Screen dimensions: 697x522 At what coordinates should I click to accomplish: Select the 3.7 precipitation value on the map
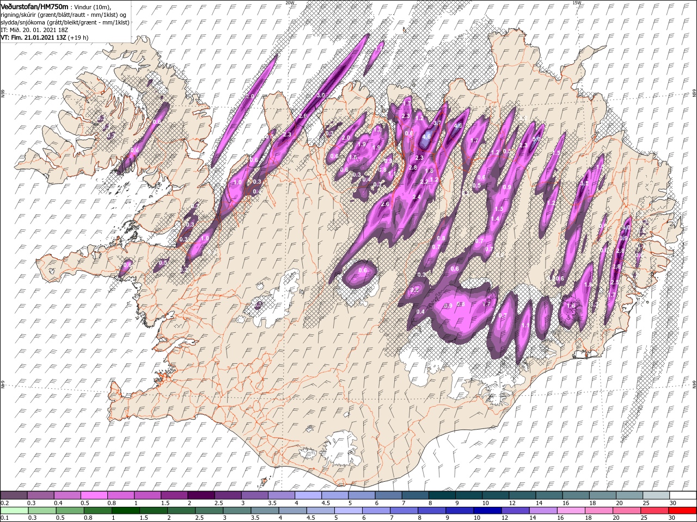pos(437,123)
